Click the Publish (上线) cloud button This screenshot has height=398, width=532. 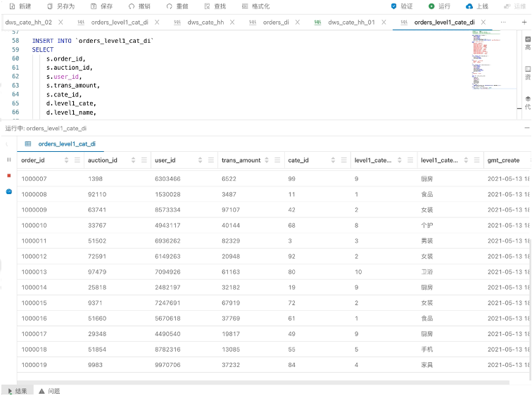tap(477, 6)
